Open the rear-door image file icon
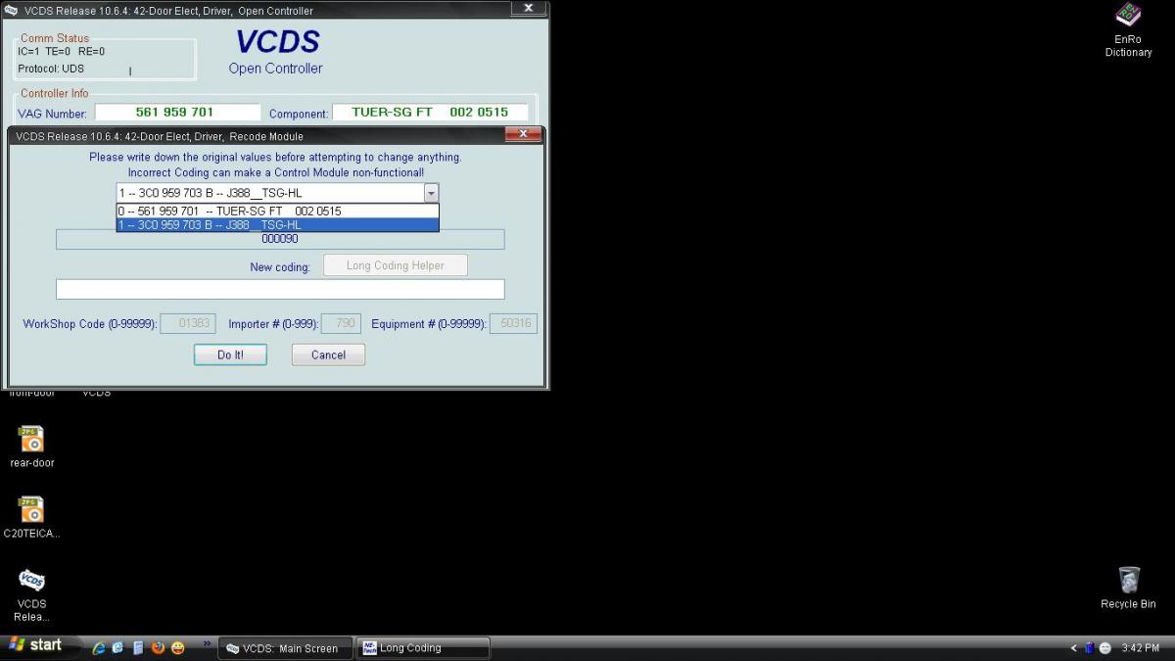 tap(32, 439)
